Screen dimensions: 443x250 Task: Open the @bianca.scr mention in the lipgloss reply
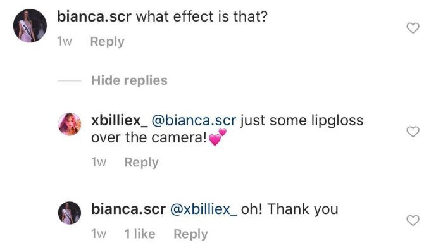194,121
